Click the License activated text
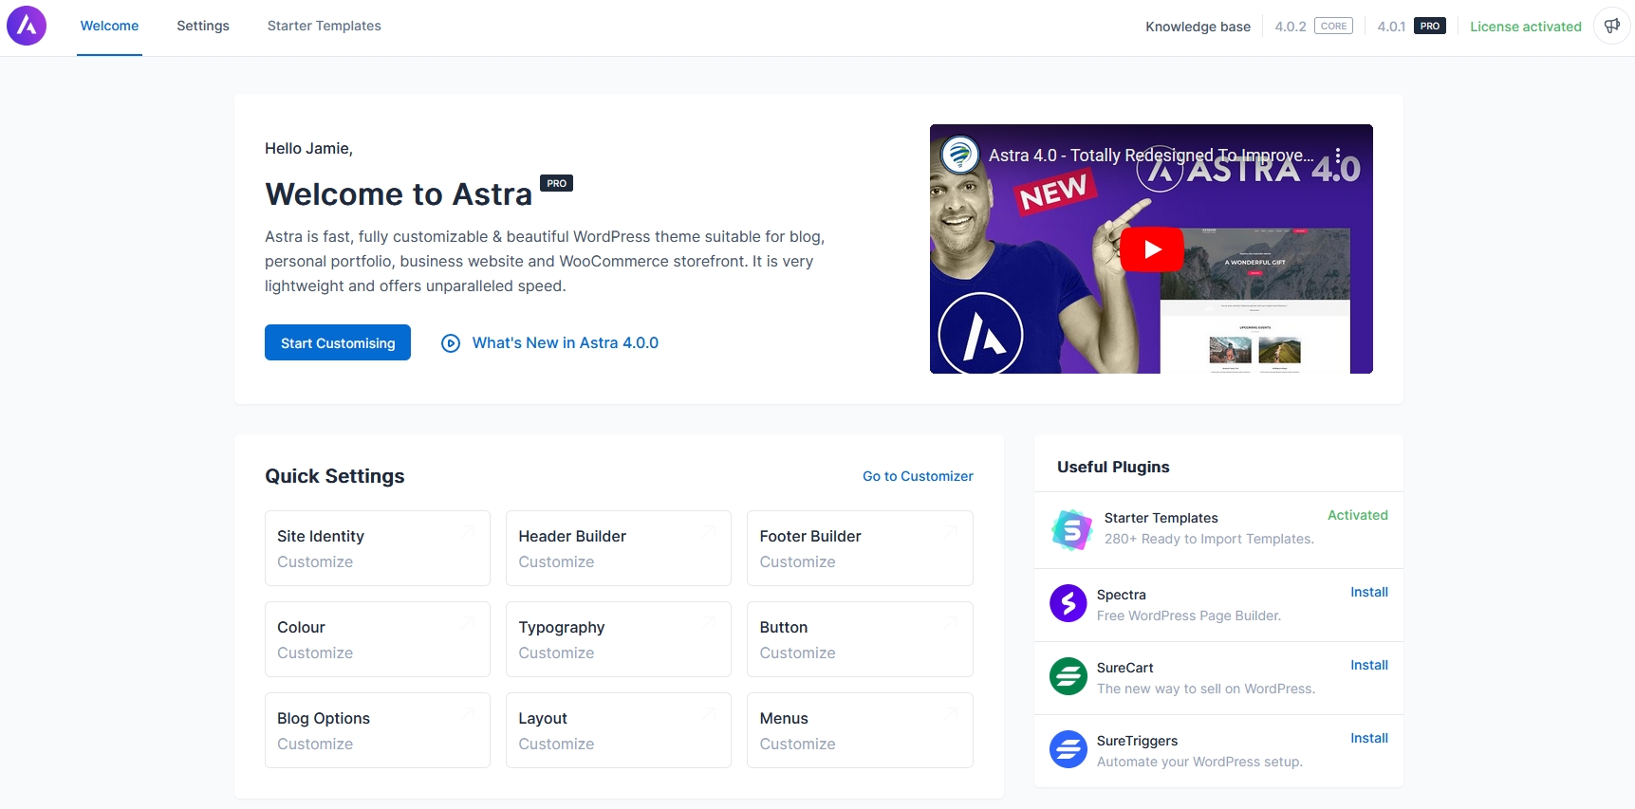The width and height of the screenshot is (1635, 809). click(x=1526, y=27)
